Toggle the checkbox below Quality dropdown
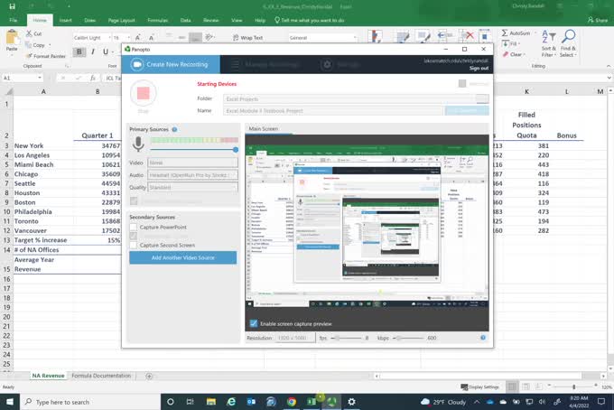 point(134,200)
